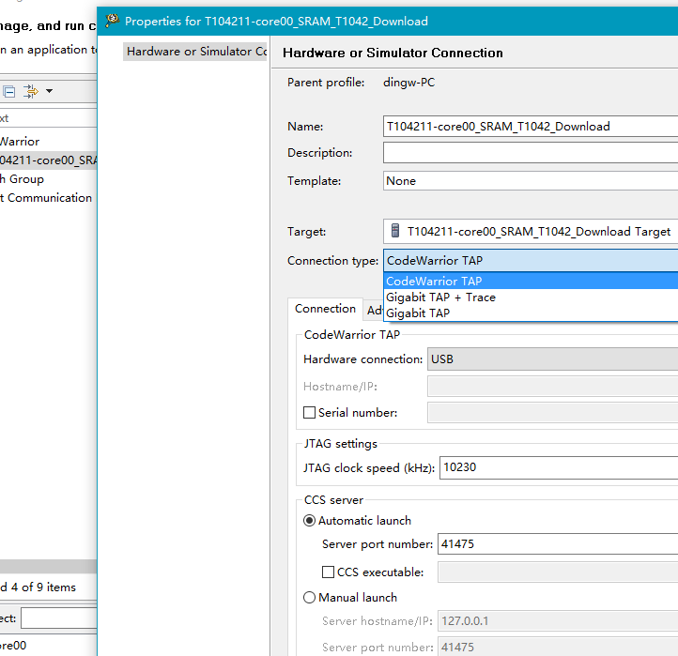Select CodeWarrior TAP in the dropdown list

(434, 282)
